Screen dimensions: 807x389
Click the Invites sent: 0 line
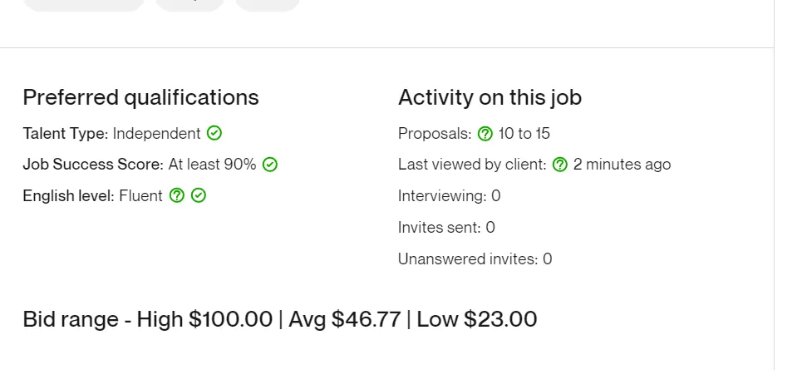[446, 228]
